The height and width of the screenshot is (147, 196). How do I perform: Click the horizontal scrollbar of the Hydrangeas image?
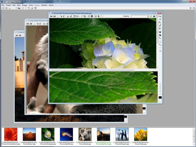tap(103, 70)
